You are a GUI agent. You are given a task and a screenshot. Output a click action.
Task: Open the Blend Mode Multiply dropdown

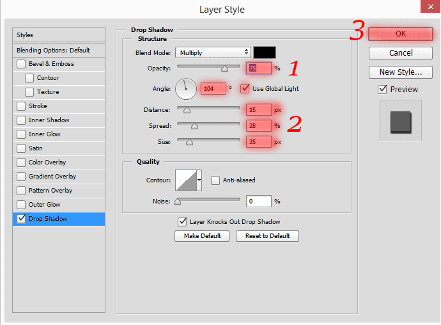click(x=213, y=52)
